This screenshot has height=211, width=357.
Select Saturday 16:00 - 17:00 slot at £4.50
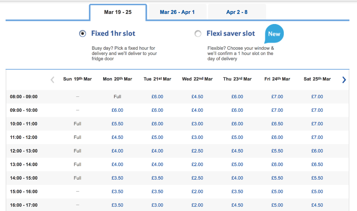pos(317,205)
